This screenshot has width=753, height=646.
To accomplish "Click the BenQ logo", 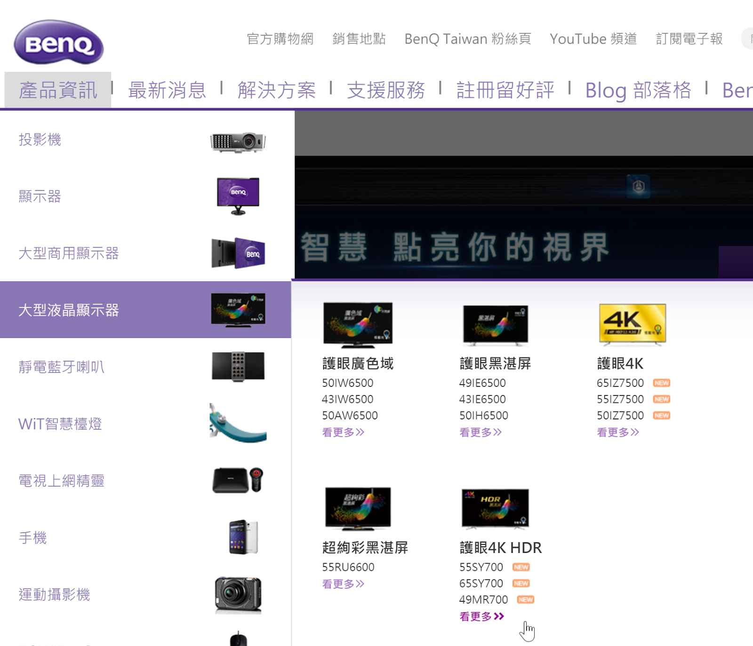I will coord(59,42).
